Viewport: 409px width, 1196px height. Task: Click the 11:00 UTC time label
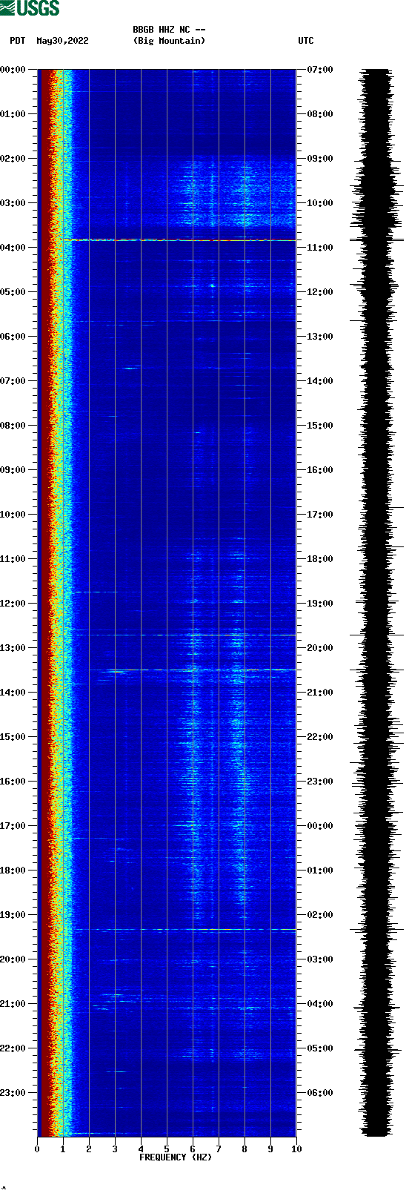[319, 247]
